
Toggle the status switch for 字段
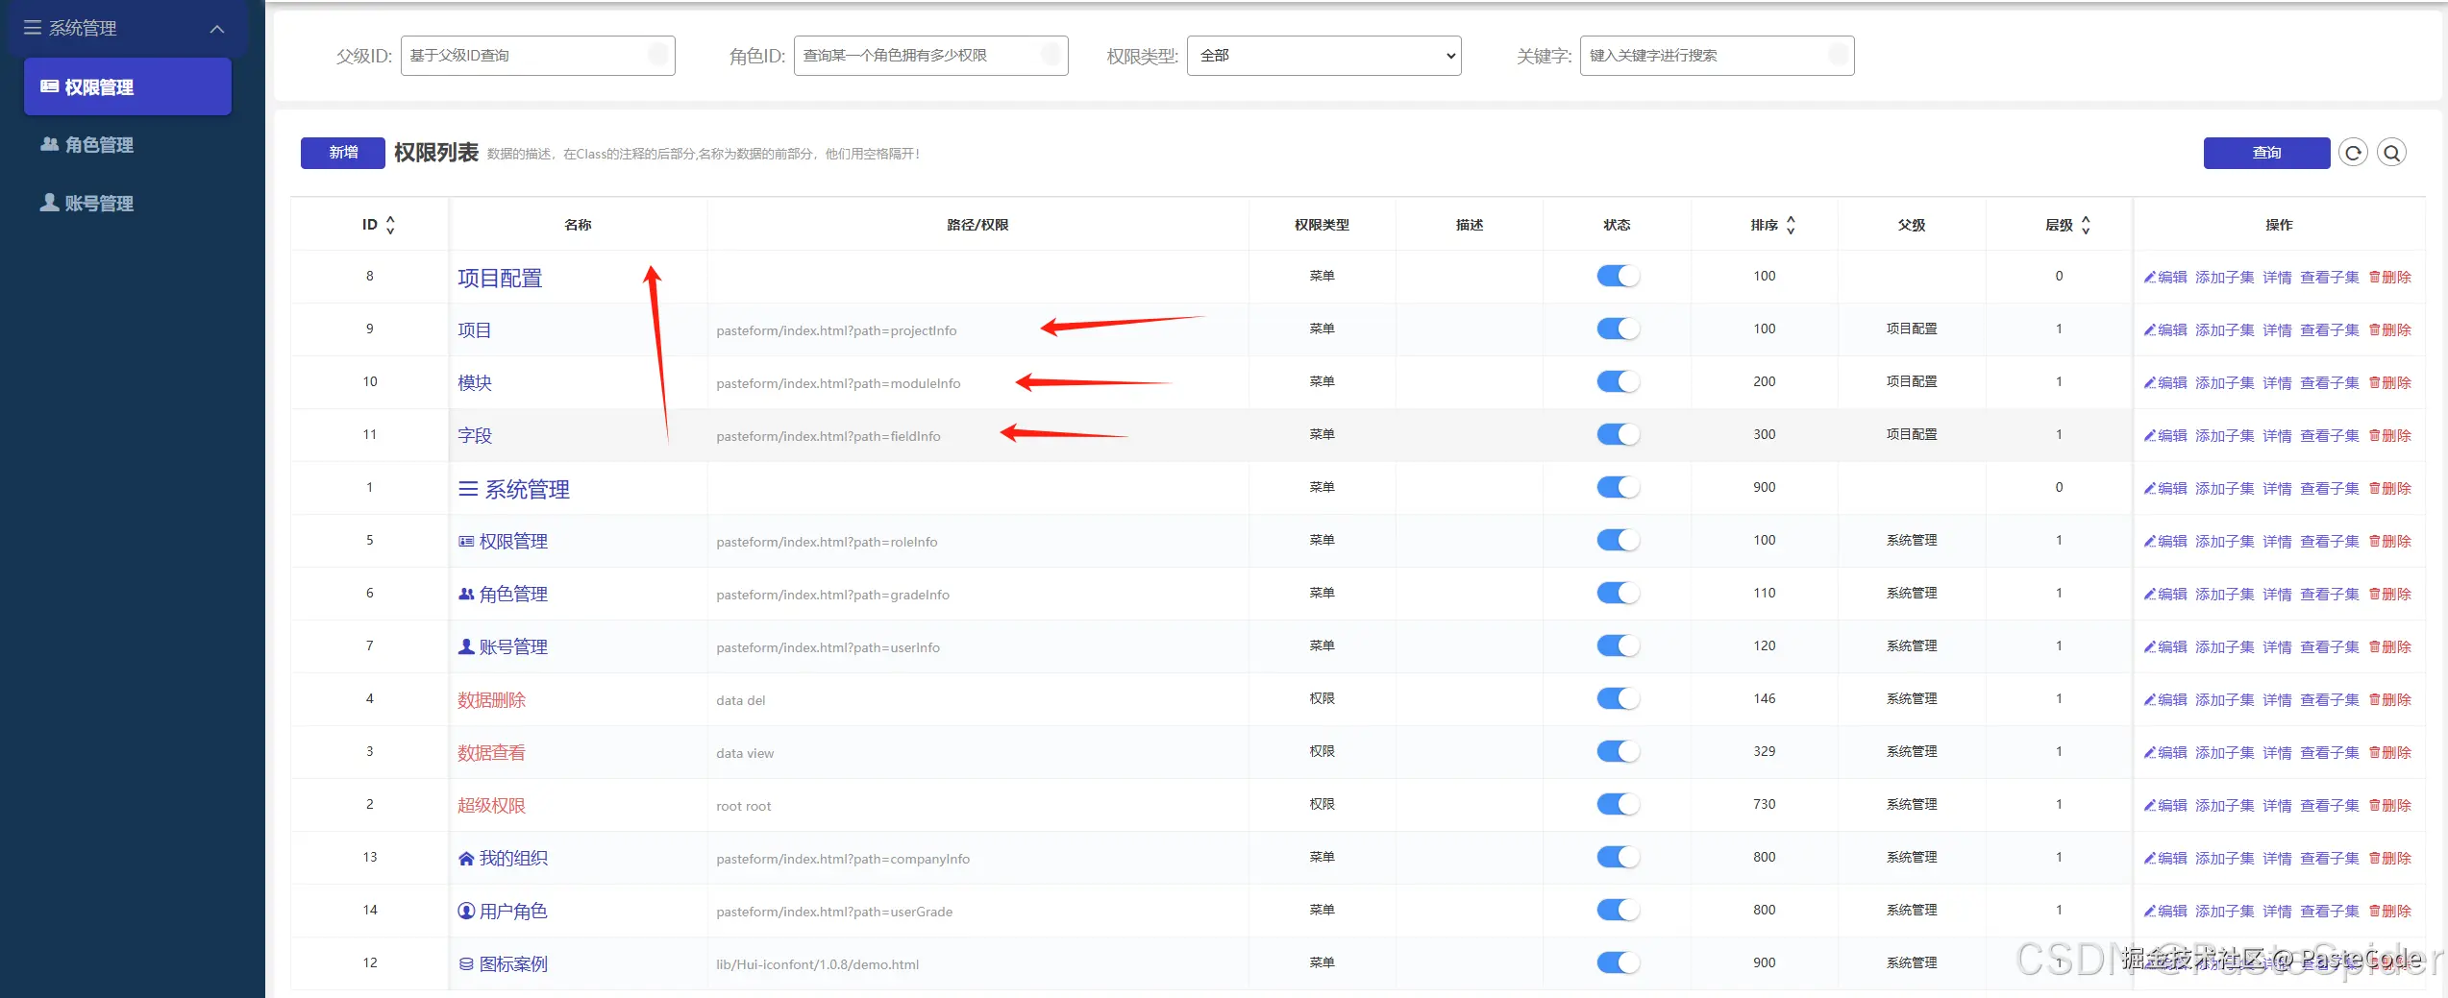[x=1618, y=434]
